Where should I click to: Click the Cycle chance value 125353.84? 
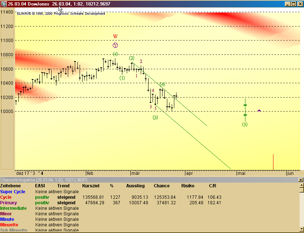click(165, 197)
